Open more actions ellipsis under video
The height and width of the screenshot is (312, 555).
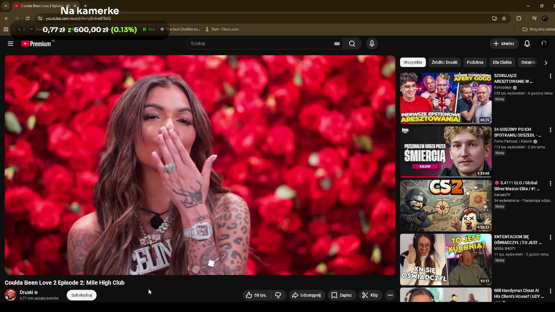[390, 295]
